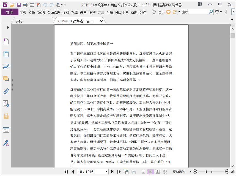Zoom out with the minus button
This screenshot has width=236, height=176.
pos(195,172)
